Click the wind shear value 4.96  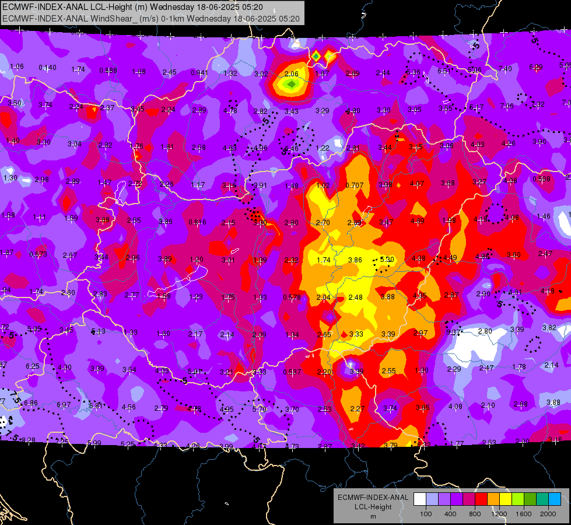260,148
